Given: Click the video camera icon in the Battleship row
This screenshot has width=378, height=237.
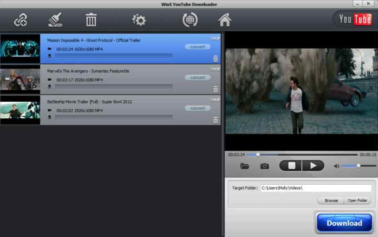Looking at the screenshot, I should 50,110.
